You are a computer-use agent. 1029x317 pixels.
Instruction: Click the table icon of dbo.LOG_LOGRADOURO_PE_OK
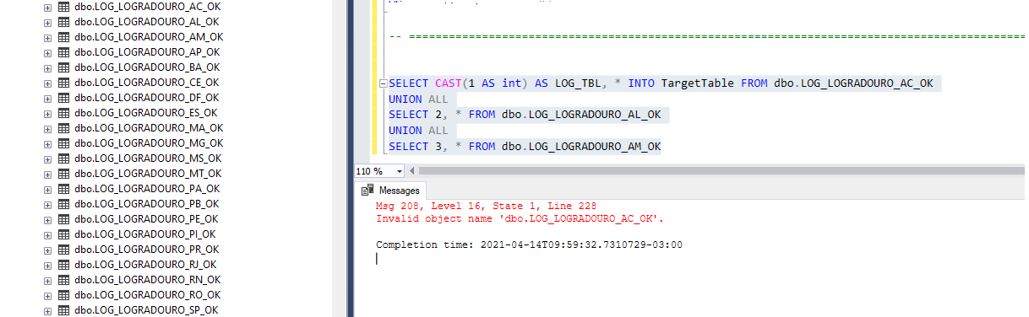pyautogui.click(x=63, y=219)
